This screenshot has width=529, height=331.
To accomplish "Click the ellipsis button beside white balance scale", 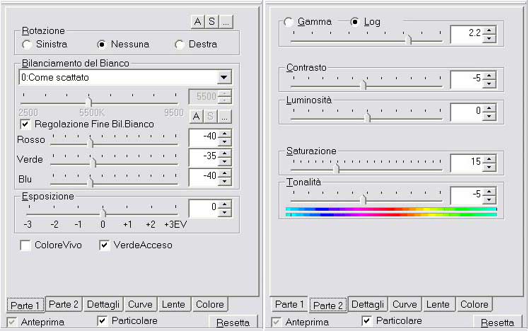I will pos(225,116).
